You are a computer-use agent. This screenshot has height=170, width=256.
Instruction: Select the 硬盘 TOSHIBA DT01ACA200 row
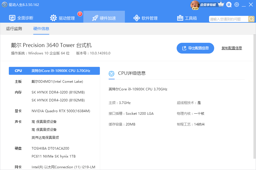click(54, 148)
